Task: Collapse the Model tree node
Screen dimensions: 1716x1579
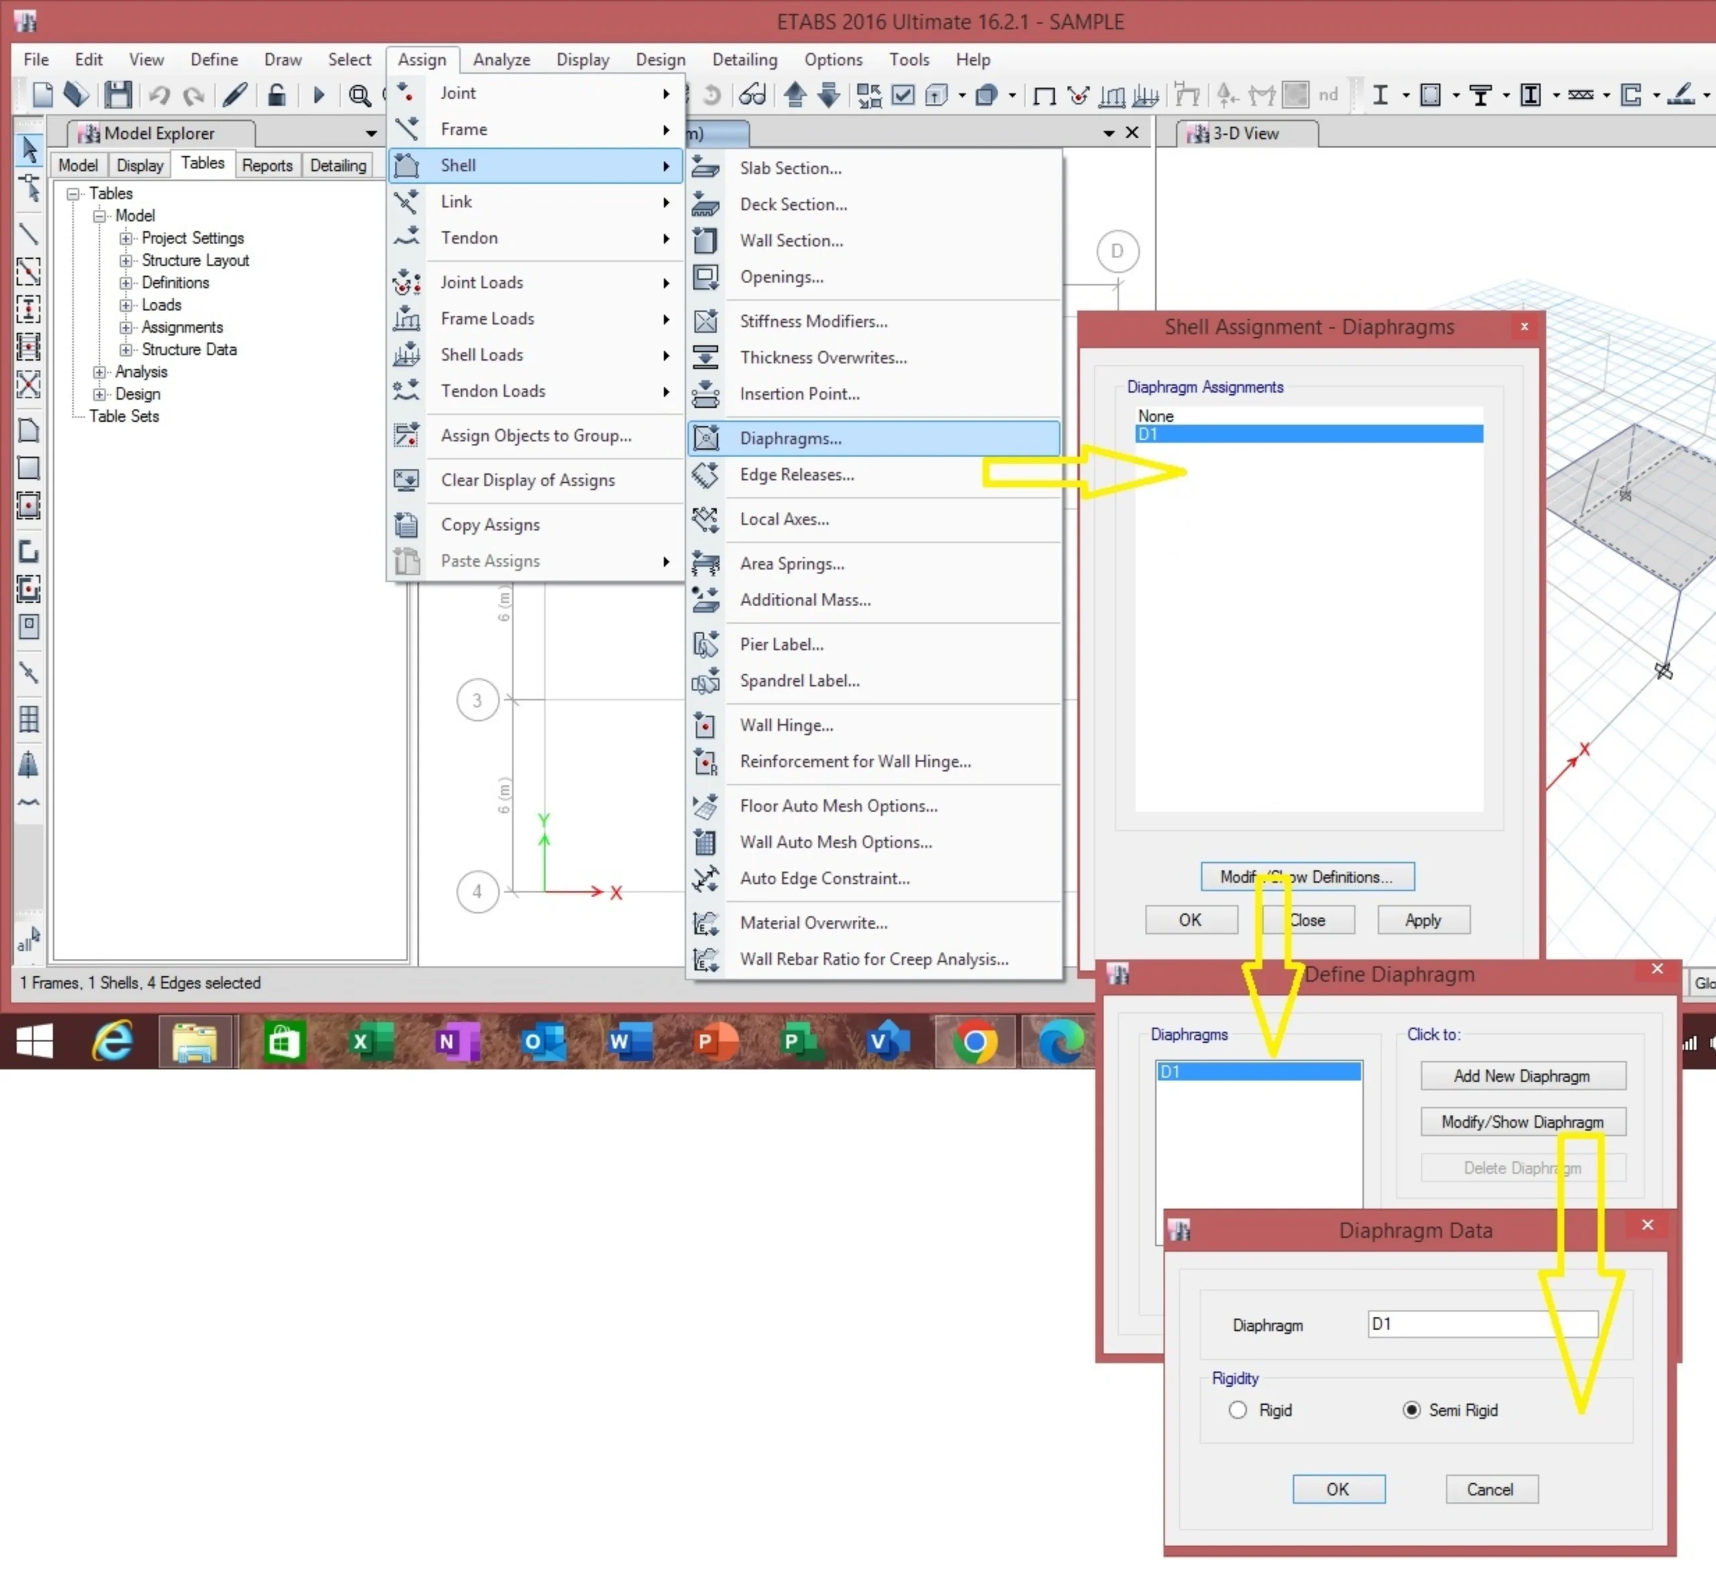Action: tap(99, 216)
